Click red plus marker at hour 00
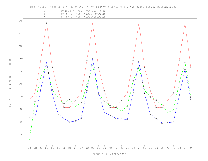This screenshot has width=208, height=161. point(29,100)
